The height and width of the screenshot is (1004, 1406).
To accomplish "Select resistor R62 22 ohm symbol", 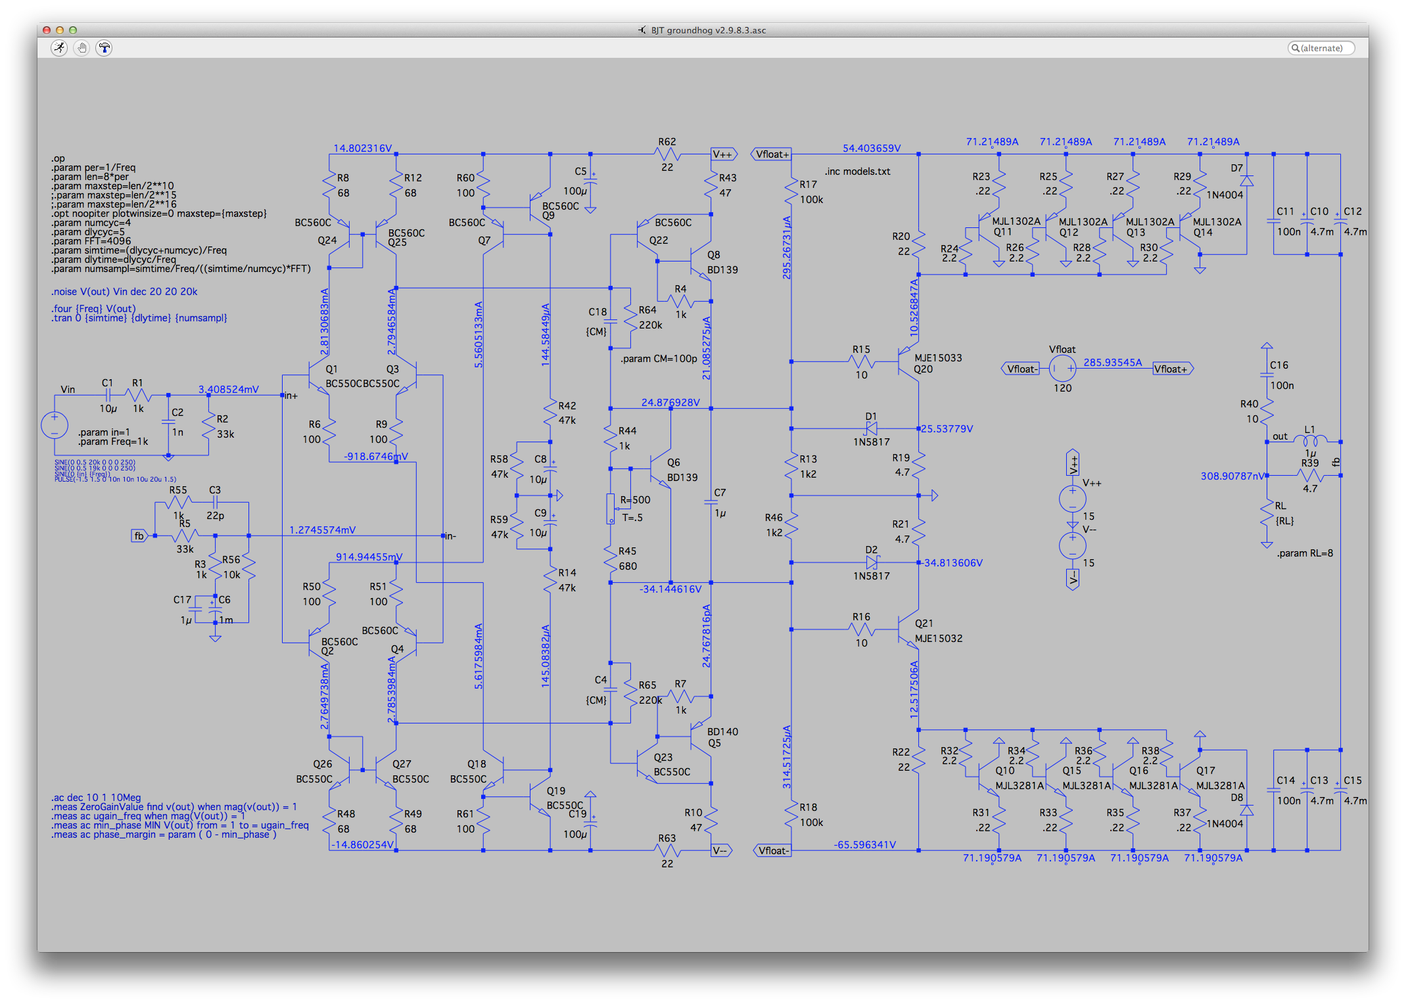I will (667, 154).
